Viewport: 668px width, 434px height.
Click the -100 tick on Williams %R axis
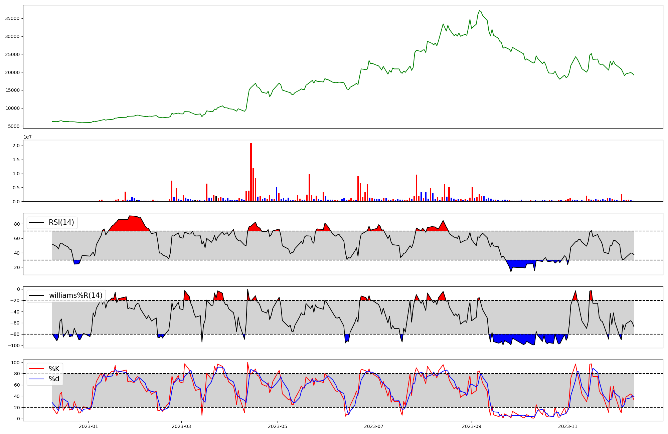[13, 346]
